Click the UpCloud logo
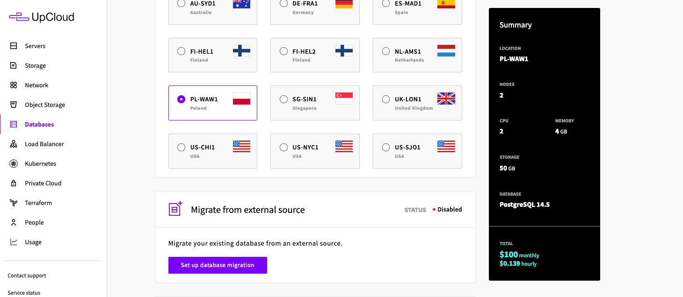The width and height of the screenshot is (683, 297). click(42, 17)
